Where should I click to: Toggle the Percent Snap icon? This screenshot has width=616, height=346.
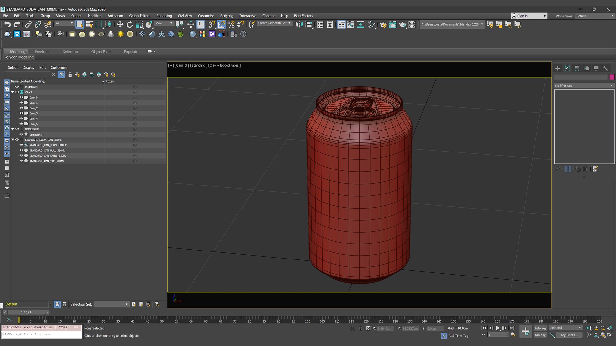pos(231,24)
